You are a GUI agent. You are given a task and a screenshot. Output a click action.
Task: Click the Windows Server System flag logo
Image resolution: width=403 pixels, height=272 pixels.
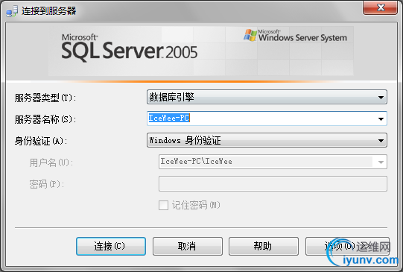pyautogui.click(x=250, y=35)
